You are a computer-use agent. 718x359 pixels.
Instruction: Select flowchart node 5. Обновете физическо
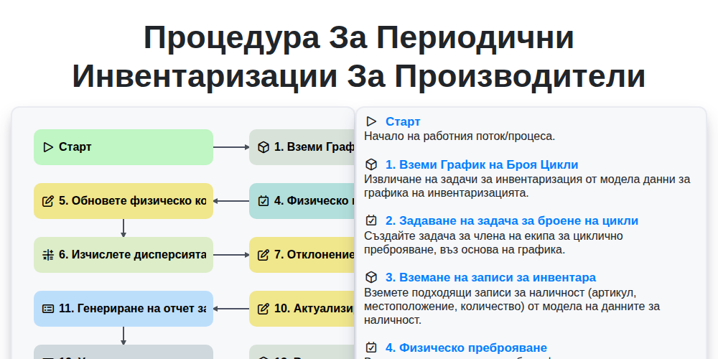pos(123,201)
